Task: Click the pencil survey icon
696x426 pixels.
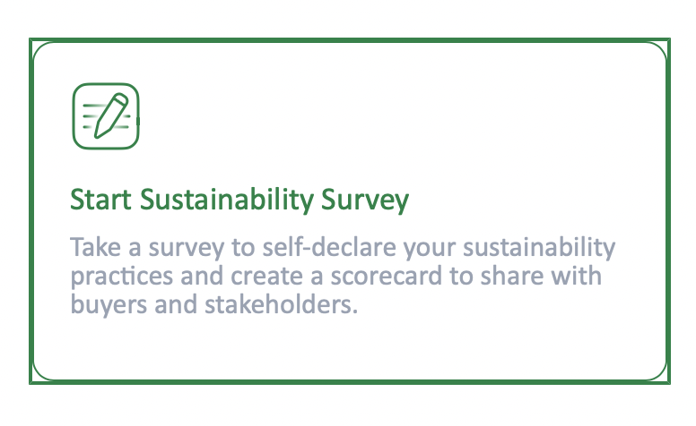Action: click(106, 115)
